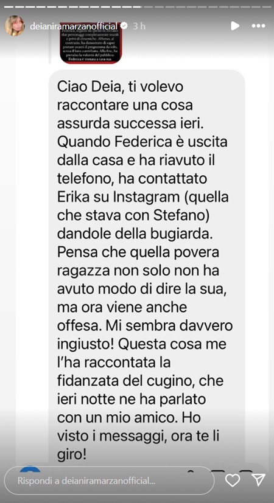
Task: Share story using the paper plane icon
Action: (x=258, y=480)
